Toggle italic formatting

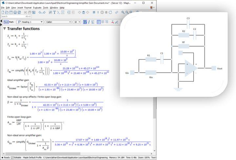(89, 22)
